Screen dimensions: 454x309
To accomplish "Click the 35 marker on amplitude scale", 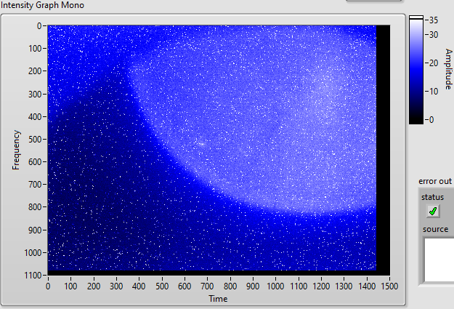I will (434, 20).
